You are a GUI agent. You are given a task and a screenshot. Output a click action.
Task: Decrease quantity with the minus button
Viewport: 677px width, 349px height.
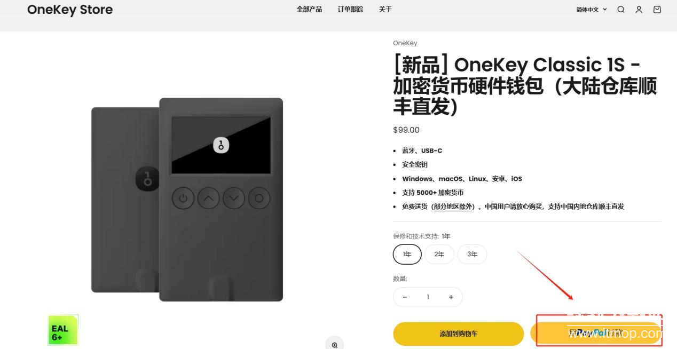[405, 297]
